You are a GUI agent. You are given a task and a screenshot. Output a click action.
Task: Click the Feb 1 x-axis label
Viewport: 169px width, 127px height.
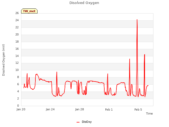tap(109, 110)
